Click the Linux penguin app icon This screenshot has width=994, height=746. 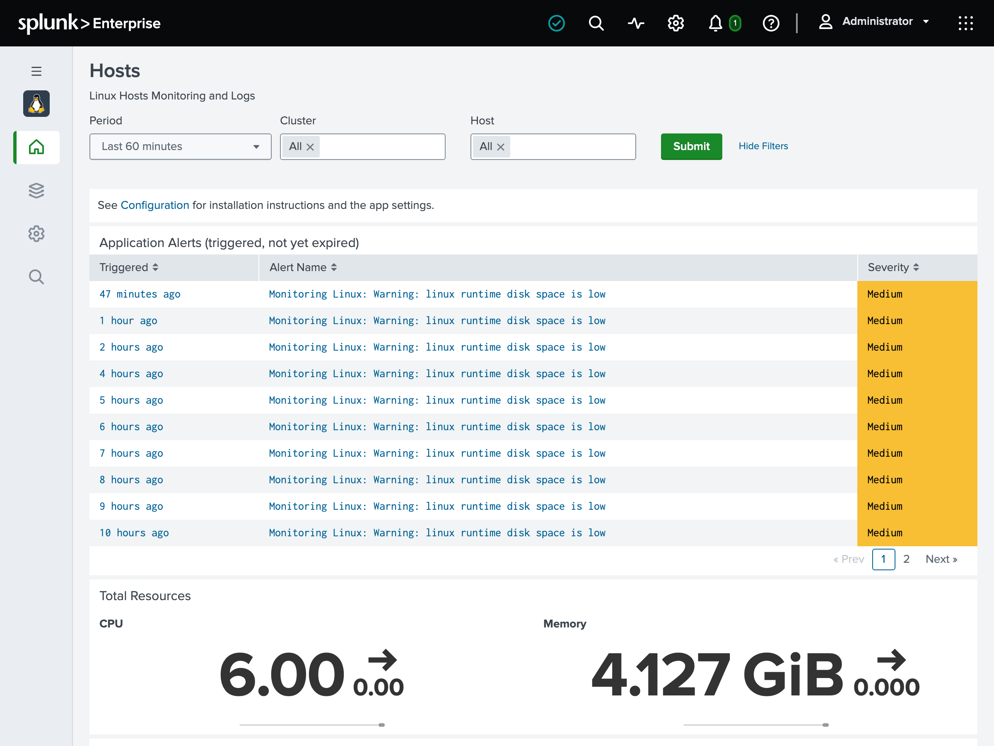[36, 104]
